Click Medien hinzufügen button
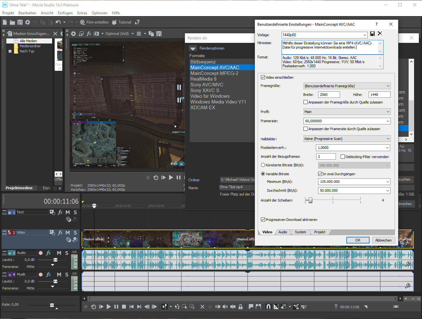The width and height of the screenshot is (422, 319). coord(28,34)
